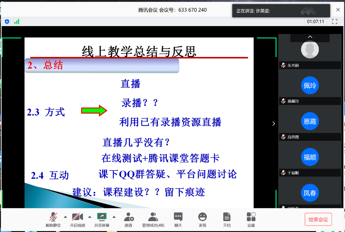
Task: Expand audio options arrow beside 解除静音
Action: pyautogui.click(x=65, y=217)
